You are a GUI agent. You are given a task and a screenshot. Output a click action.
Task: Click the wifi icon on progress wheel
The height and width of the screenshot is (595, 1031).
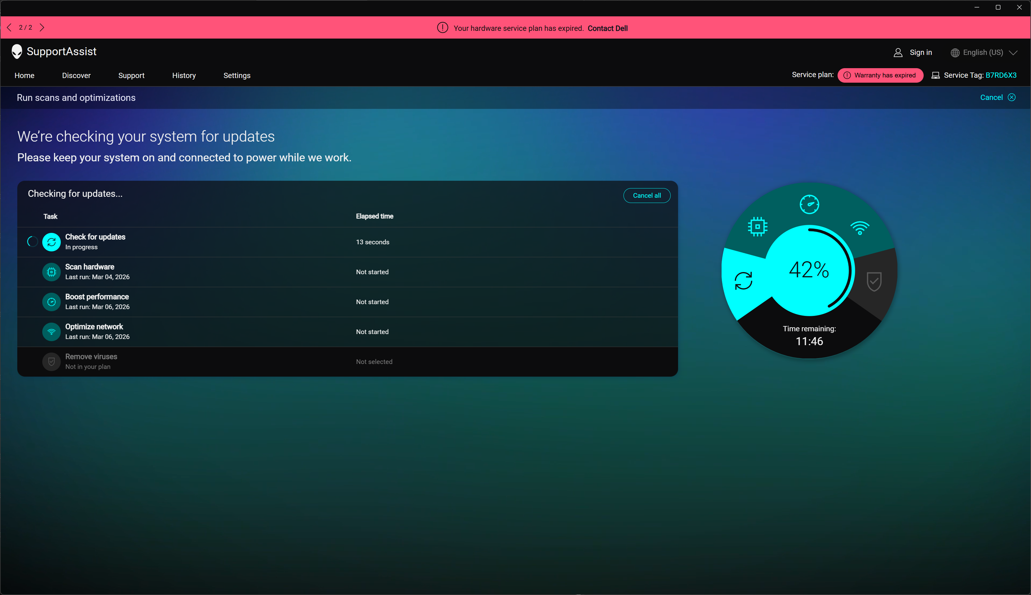[x=860, y=228]
